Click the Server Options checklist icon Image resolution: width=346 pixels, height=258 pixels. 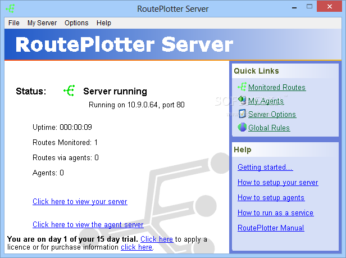[242, 114]
